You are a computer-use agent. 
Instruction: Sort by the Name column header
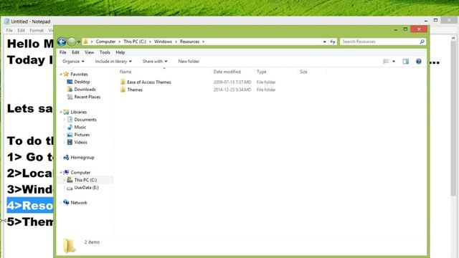point(126,72)
